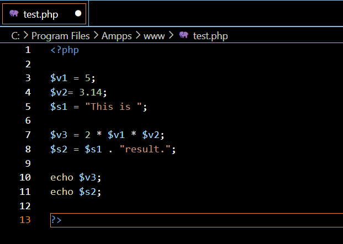The image size is (343, 244).
Task: Click the $v2 variable on line 4
Action: tap(59, 92)
